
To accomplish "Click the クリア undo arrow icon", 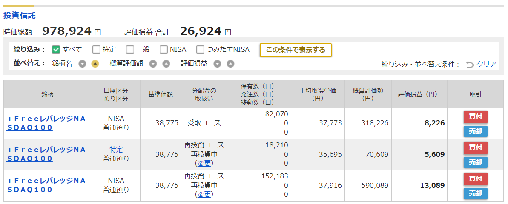I will pyautogui.click(x=469, y=64).
